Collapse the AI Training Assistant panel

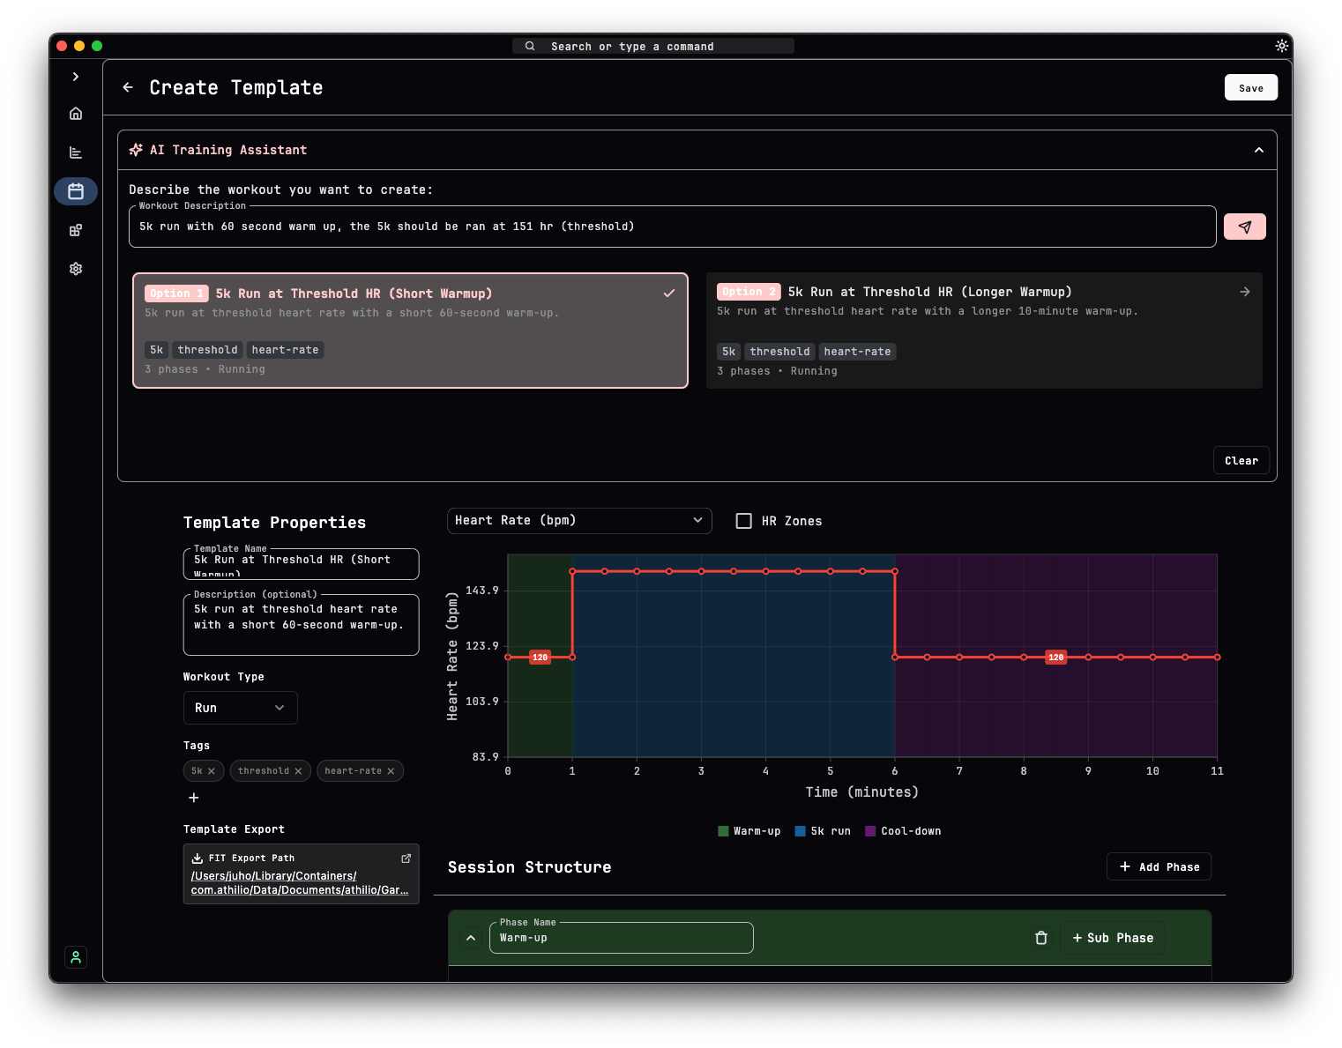[1258, 150]
